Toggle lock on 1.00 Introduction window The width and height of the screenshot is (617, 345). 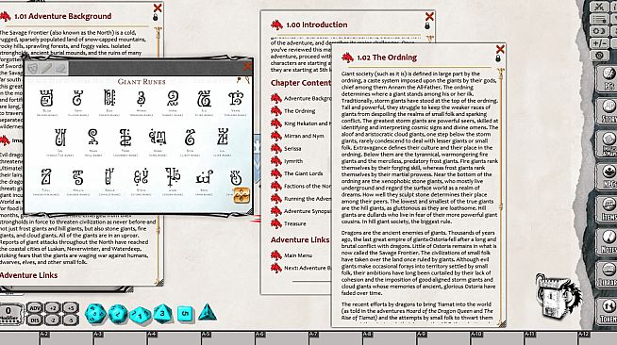click(x=427, y=26)
